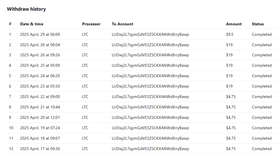The width and height of the screenshot is (278, 154).
Task: Select the Withdraw history heading
Action: [x=26, y=9]
